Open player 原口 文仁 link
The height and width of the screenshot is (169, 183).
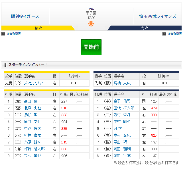pos(32,122)
